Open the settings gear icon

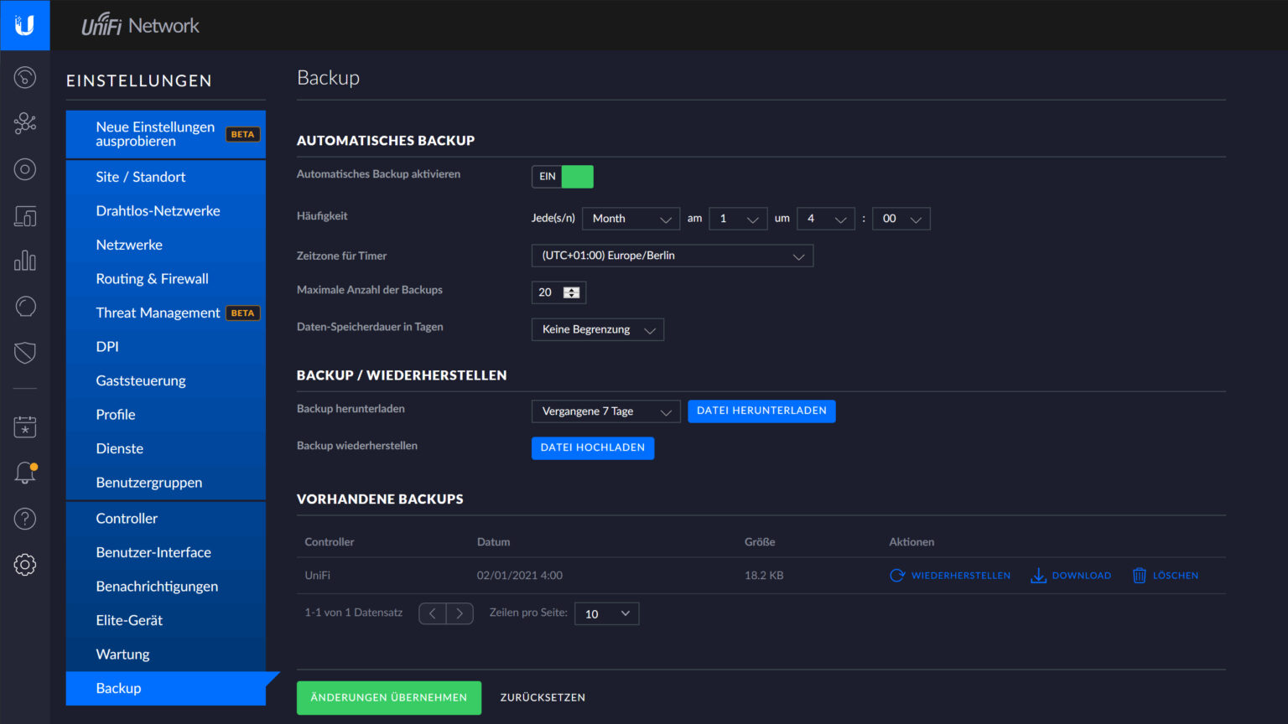(x=25, y=565)
